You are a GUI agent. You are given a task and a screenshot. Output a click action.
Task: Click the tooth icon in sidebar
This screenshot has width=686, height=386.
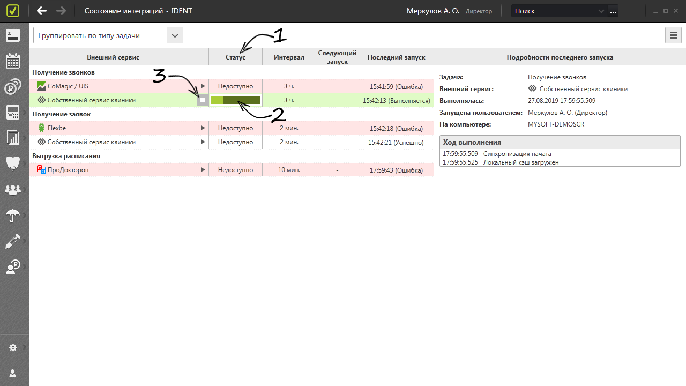click(13, 164)
